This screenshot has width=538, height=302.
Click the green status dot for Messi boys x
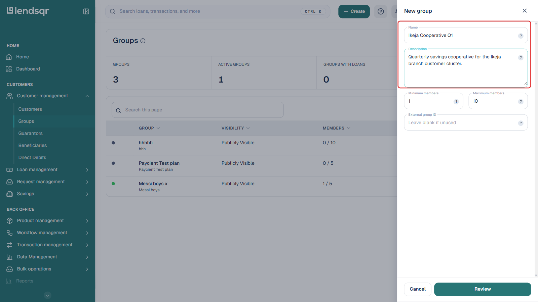[x=113, y=184]
